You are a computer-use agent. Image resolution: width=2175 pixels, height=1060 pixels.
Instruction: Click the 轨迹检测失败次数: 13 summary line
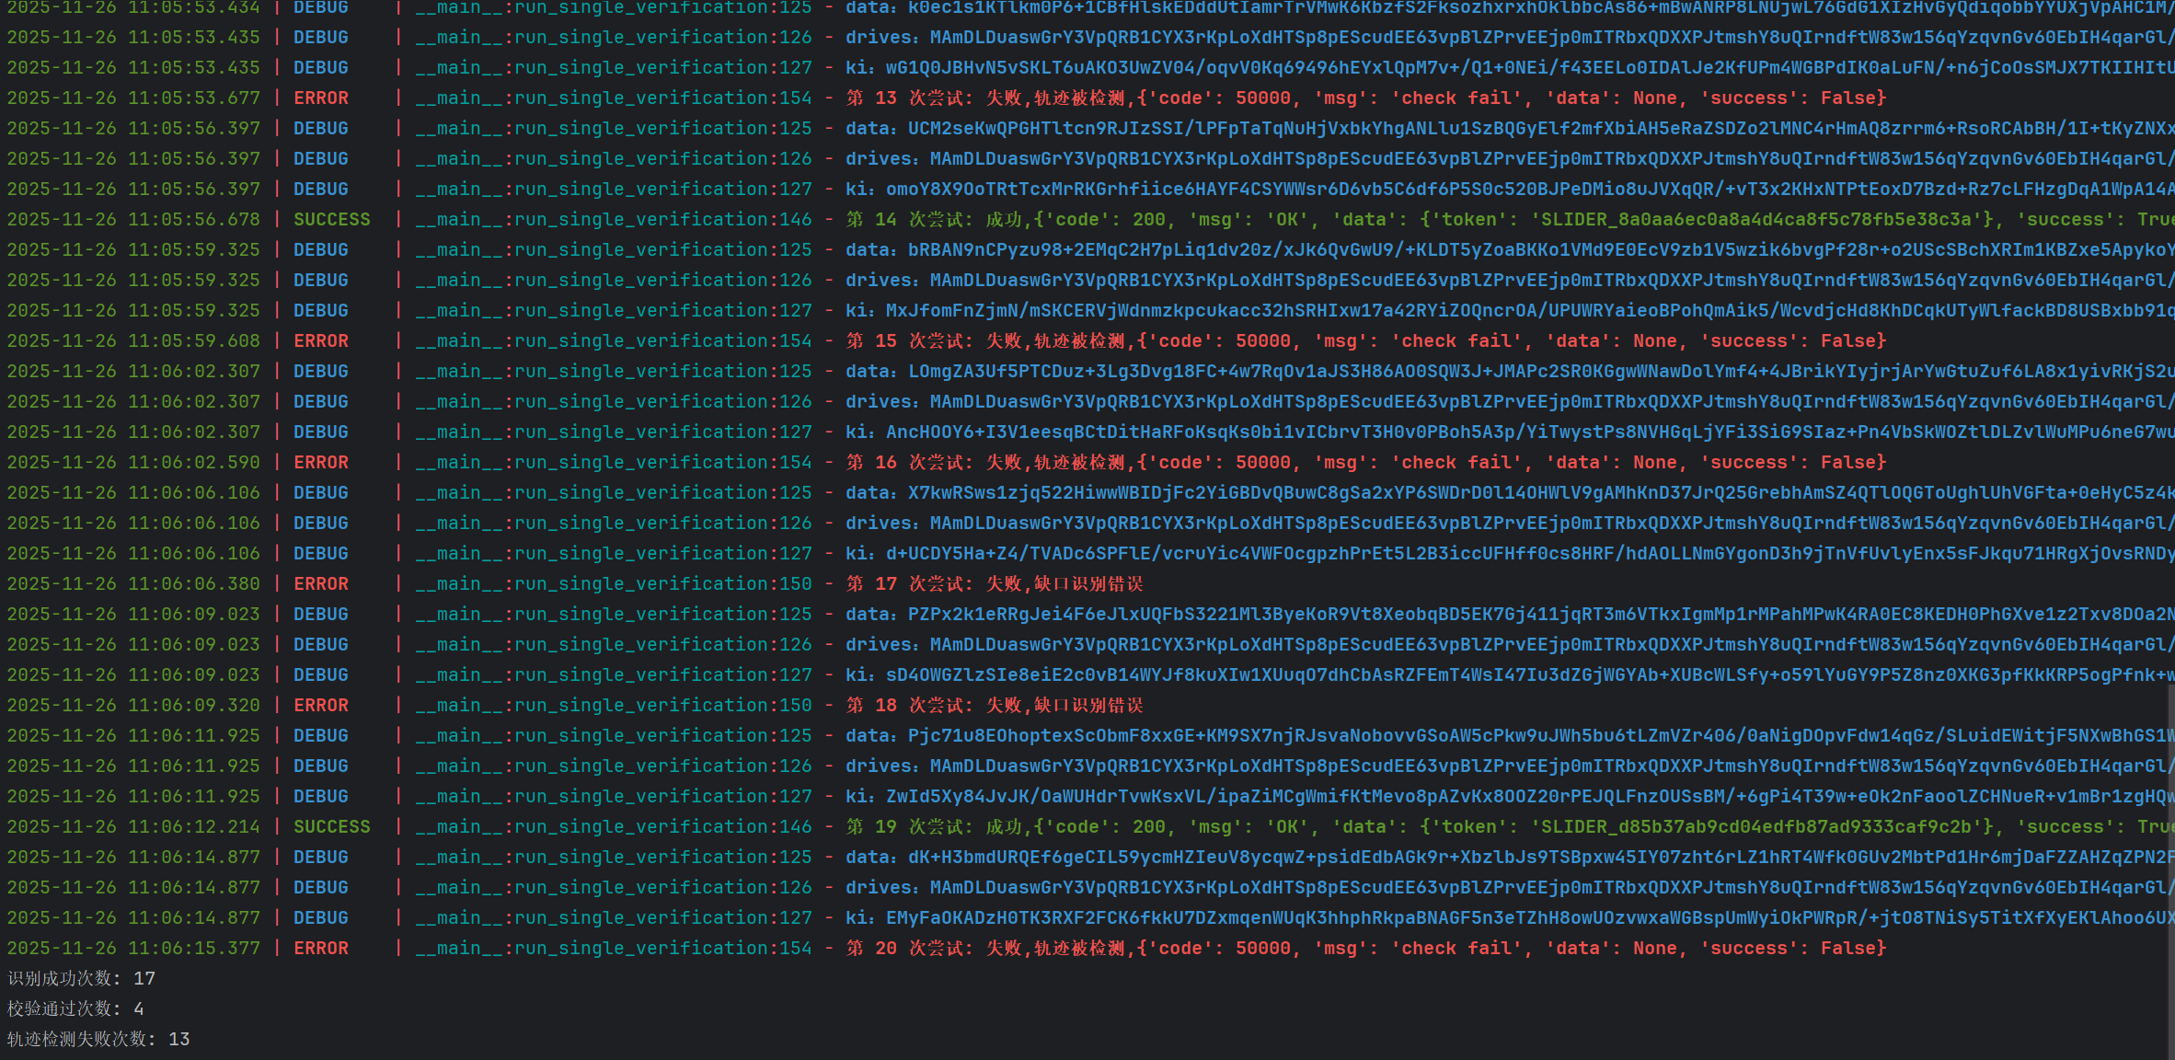coord(98,1040)
